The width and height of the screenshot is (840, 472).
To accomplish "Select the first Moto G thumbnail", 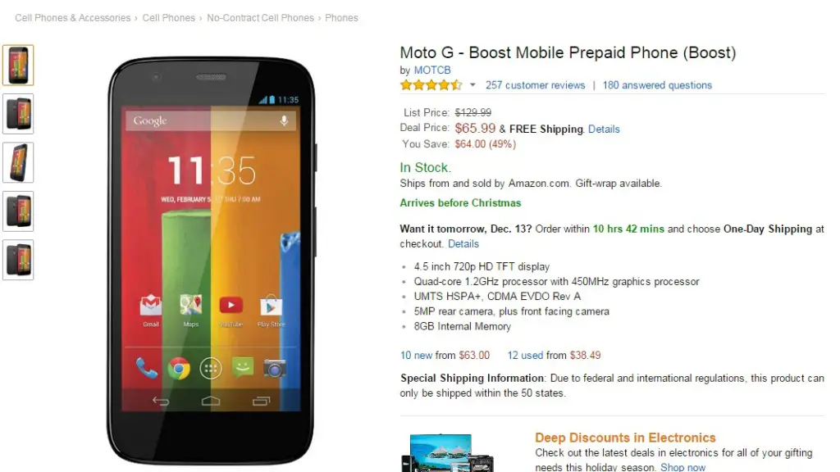I will pyautogui.click(x=18, y=66).
